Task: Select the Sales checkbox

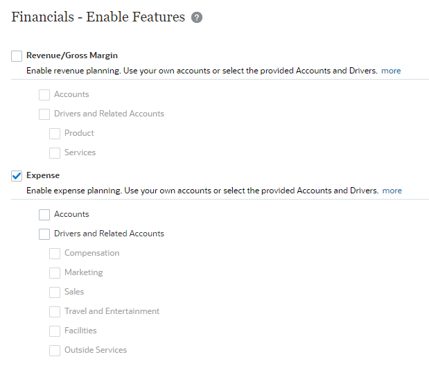Action: 55,292
